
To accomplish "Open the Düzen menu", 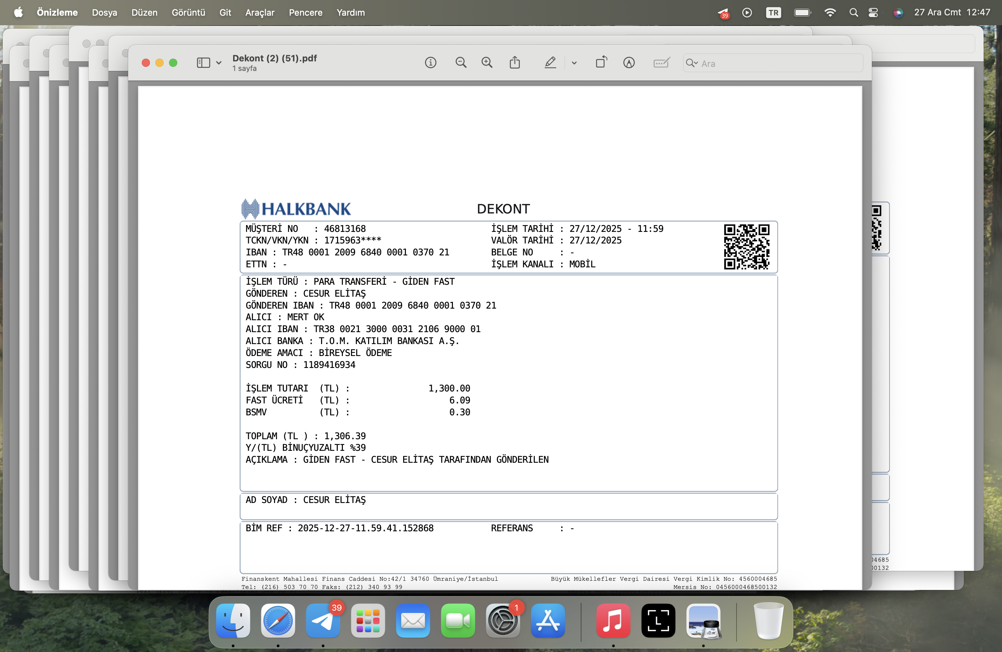I will click(145, 13).
